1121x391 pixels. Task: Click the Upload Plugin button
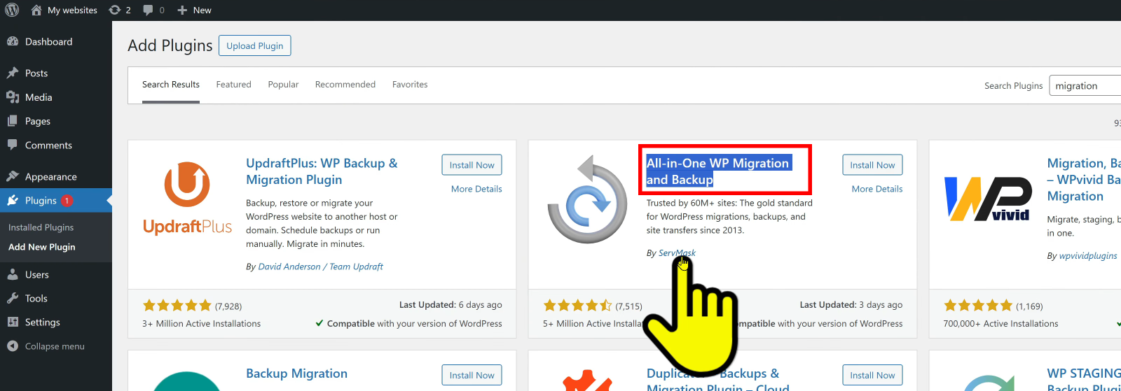coord(254,45)
